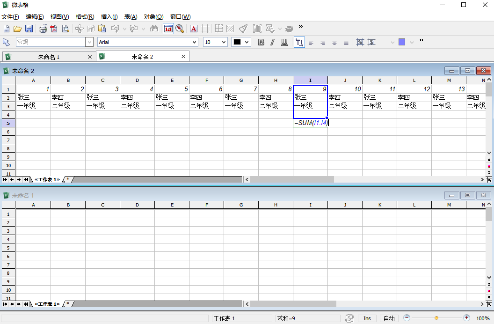Align text left

pos(311,42)
